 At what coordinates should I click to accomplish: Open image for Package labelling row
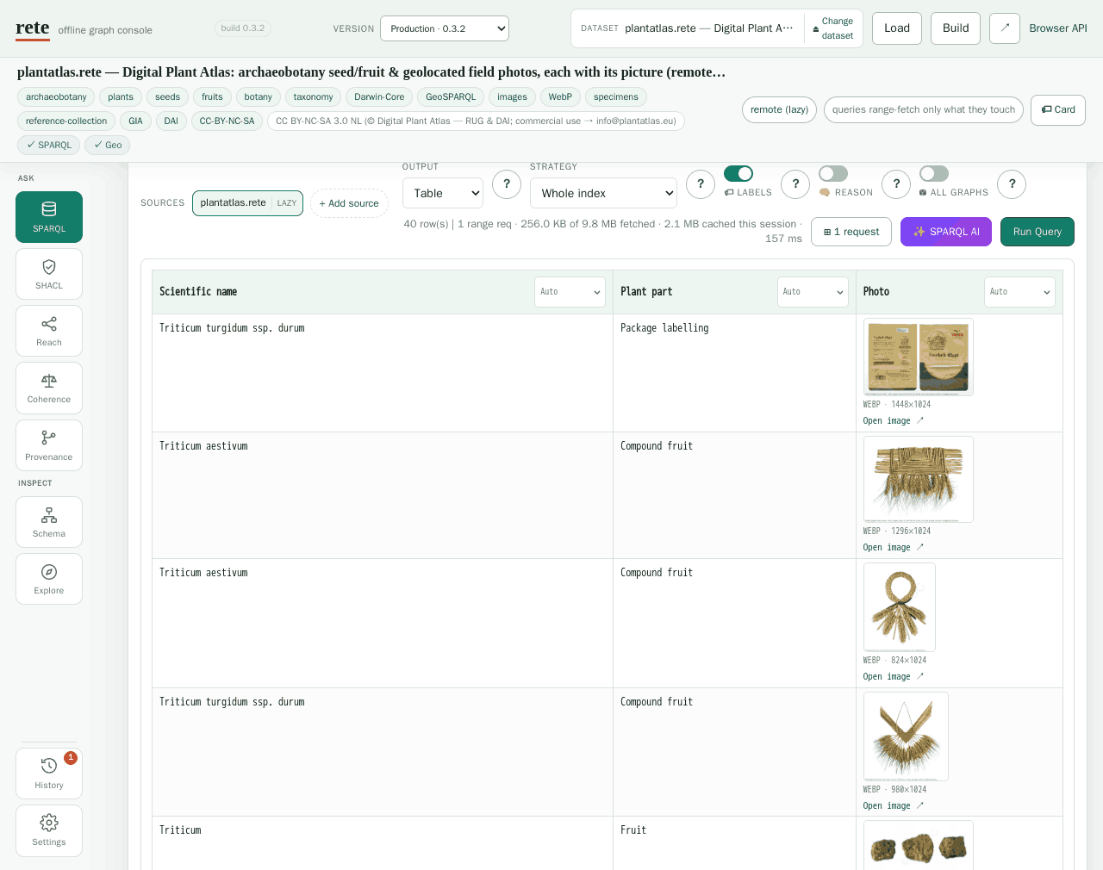(x=893, y=420)
